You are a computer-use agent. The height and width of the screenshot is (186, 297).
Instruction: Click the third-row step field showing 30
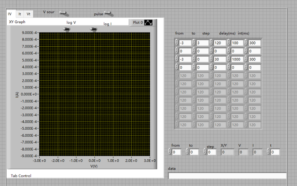click(219, 59)
